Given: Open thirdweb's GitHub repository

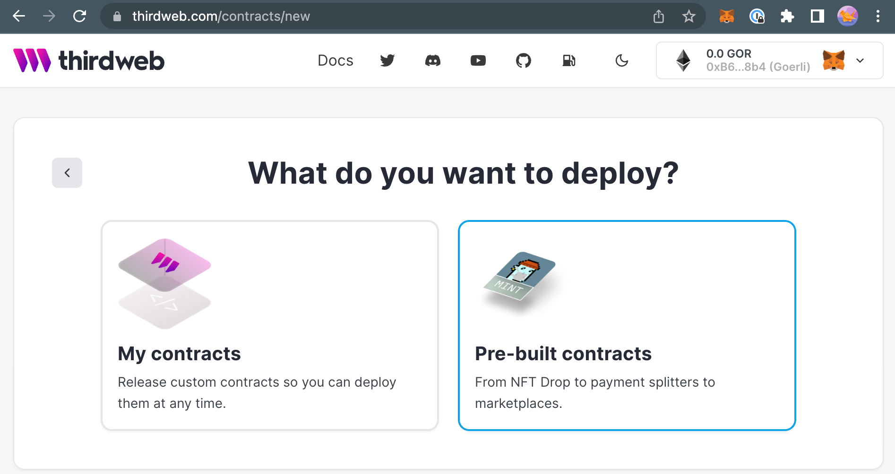Looking at the screenshot, I should tap(524, 60).
